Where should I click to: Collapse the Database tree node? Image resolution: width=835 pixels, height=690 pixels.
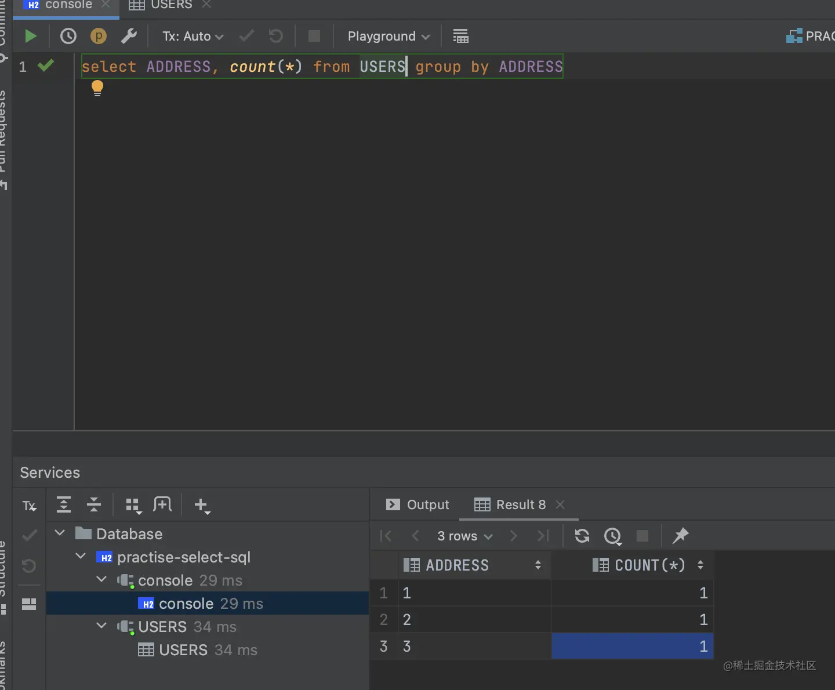(60, 532)
